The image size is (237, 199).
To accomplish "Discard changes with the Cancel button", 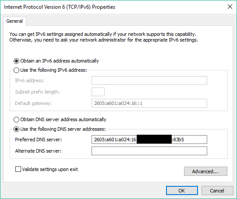I will 217,191.
